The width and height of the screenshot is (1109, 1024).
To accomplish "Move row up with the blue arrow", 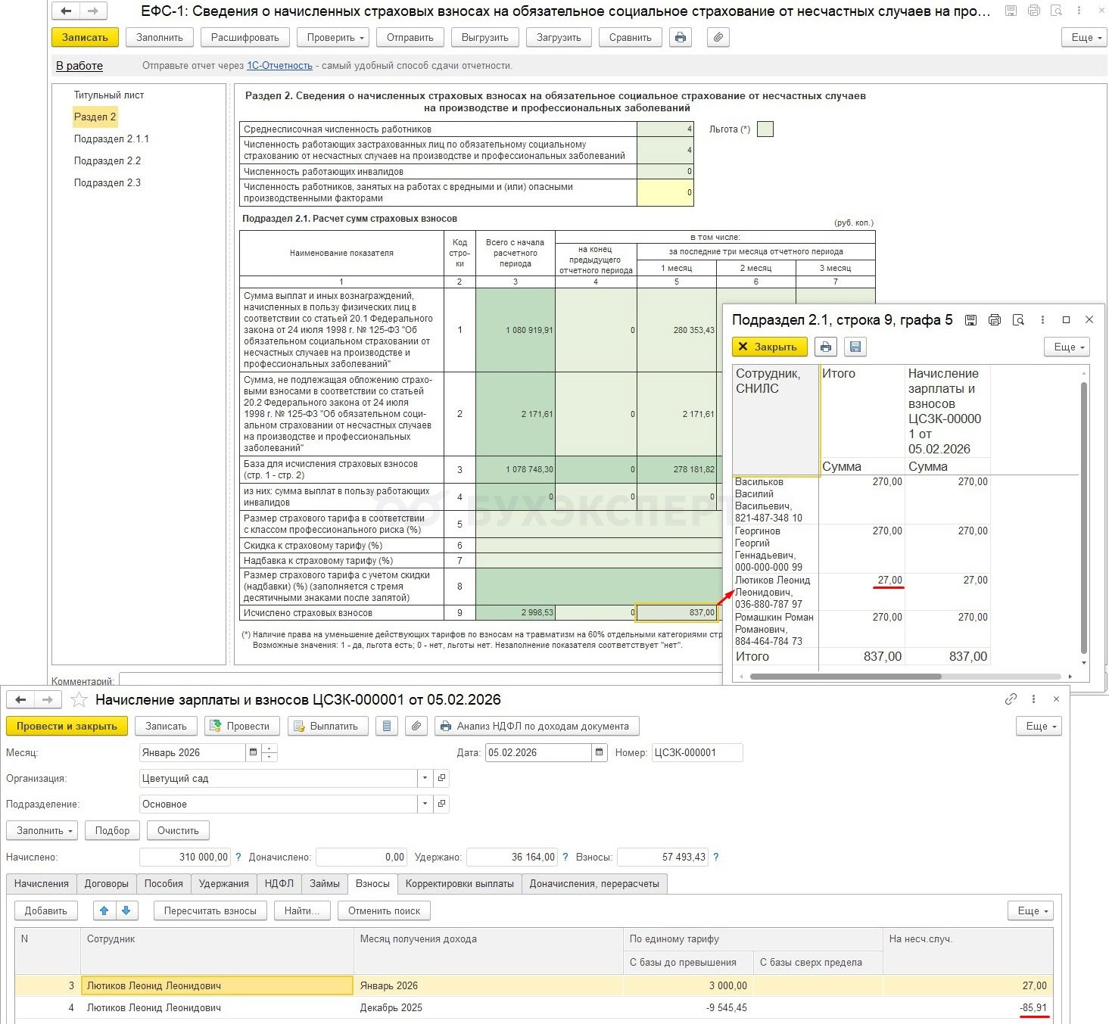I will [104, 910].
